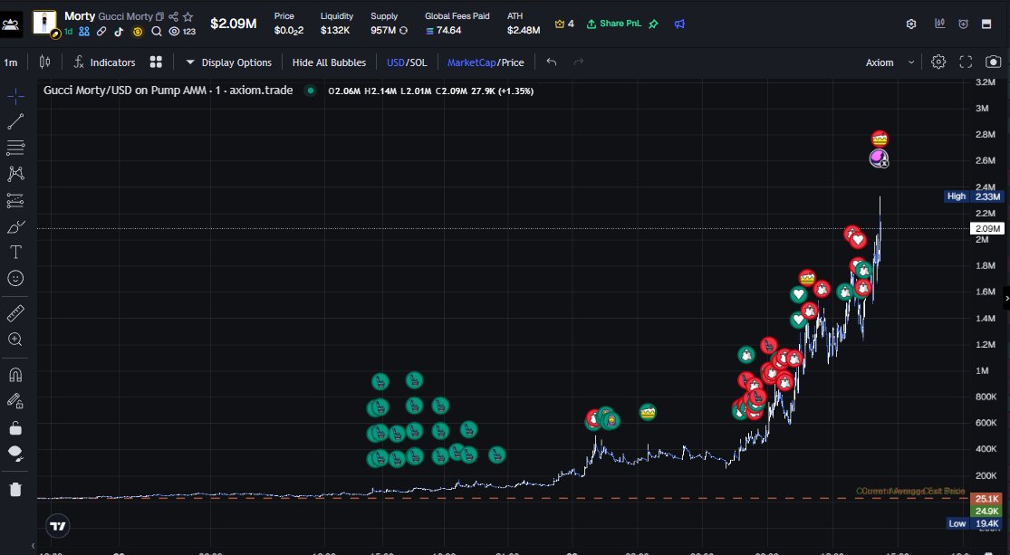The height and width of the screenshot is (555, 1010).
Task: Click the TradingView logo
Action: point(58,526)
